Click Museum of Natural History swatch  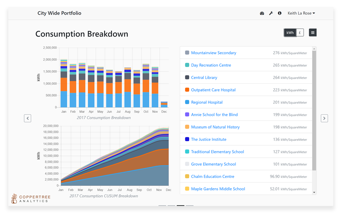187,127
